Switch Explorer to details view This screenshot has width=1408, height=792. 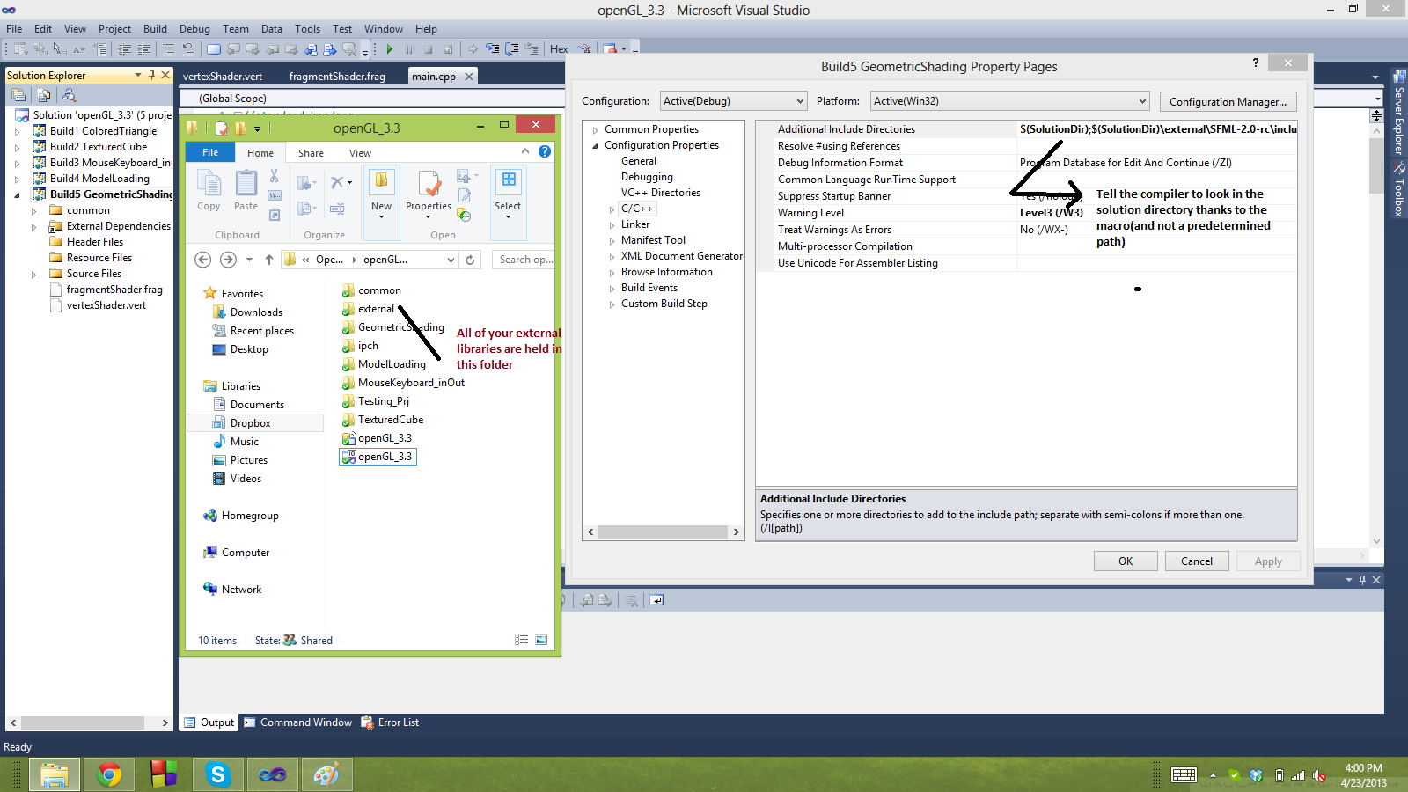tap(522, 640)
